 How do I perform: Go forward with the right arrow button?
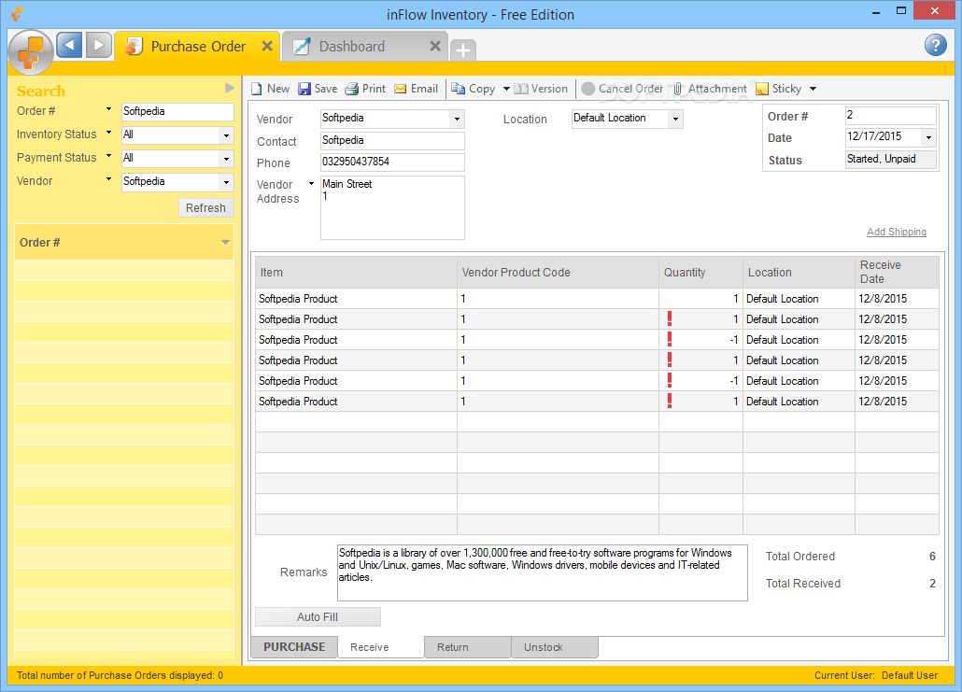point(98,45)
